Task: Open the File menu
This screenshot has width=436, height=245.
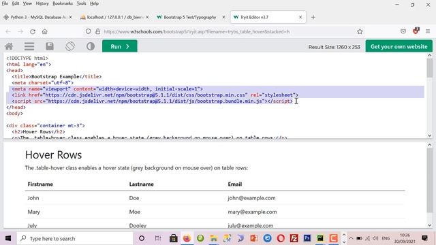Action: point(5,3)
